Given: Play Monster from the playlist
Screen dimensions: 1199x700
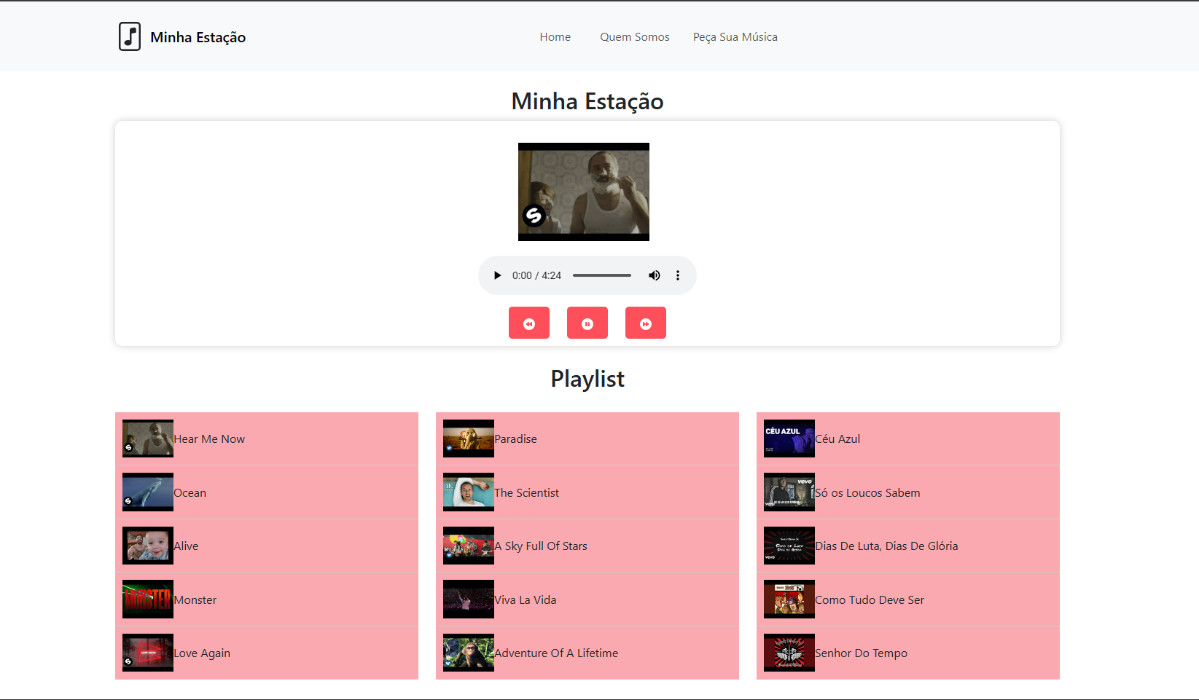Looking at the screenshot, I should tap(195, 600).
